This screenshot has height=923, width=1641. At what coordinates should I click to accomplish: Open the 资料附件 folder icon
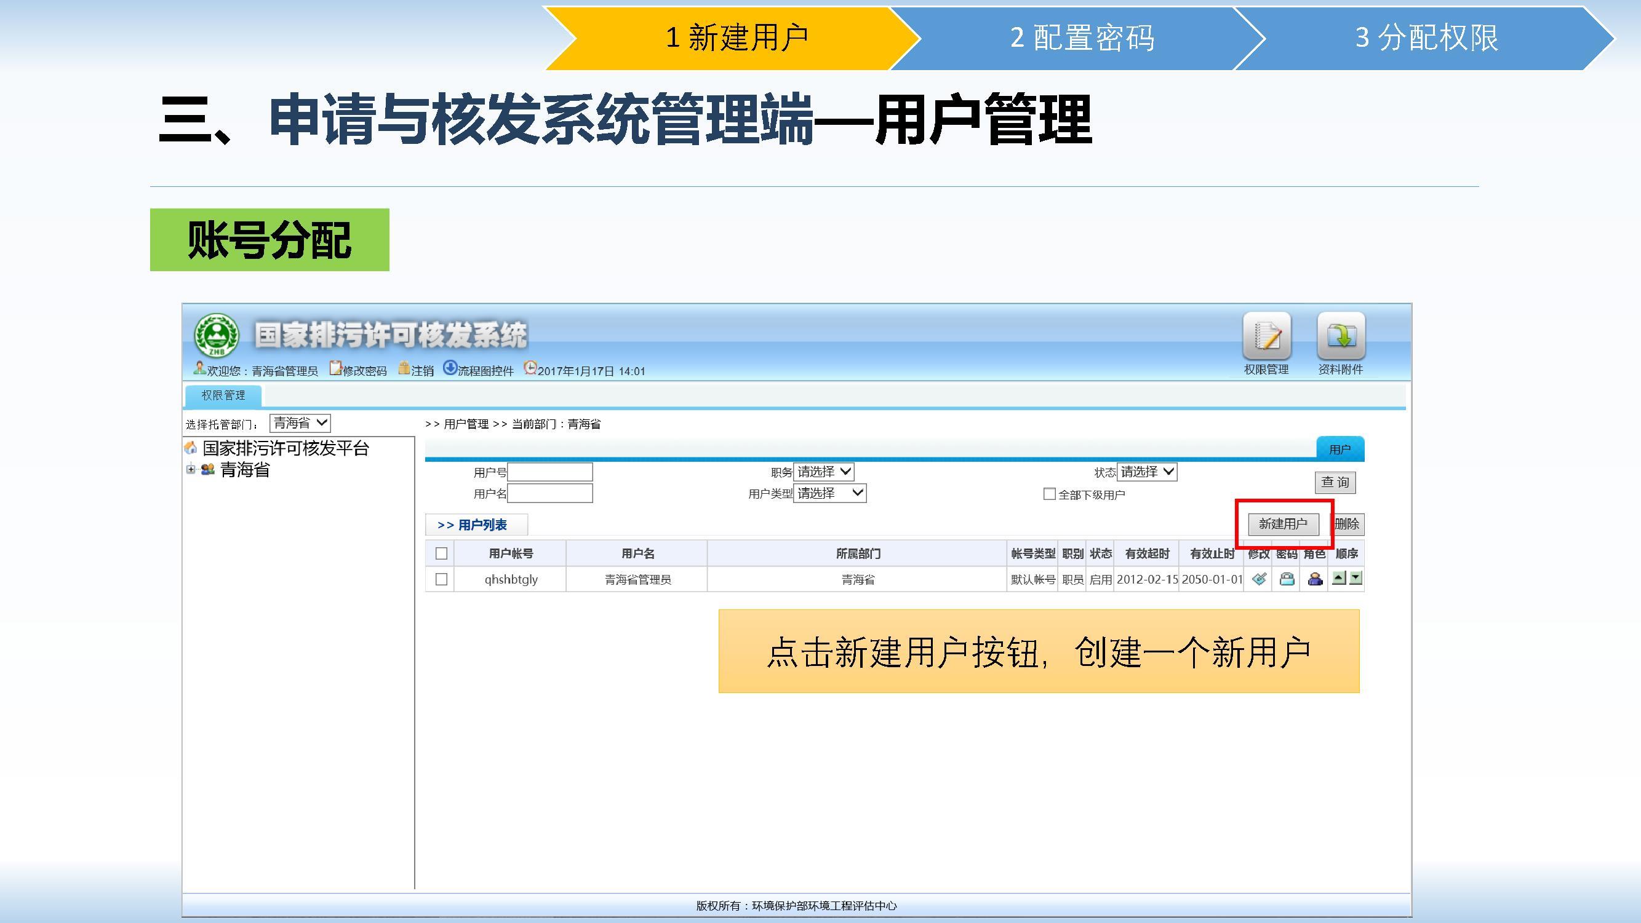coord(1341,336)
